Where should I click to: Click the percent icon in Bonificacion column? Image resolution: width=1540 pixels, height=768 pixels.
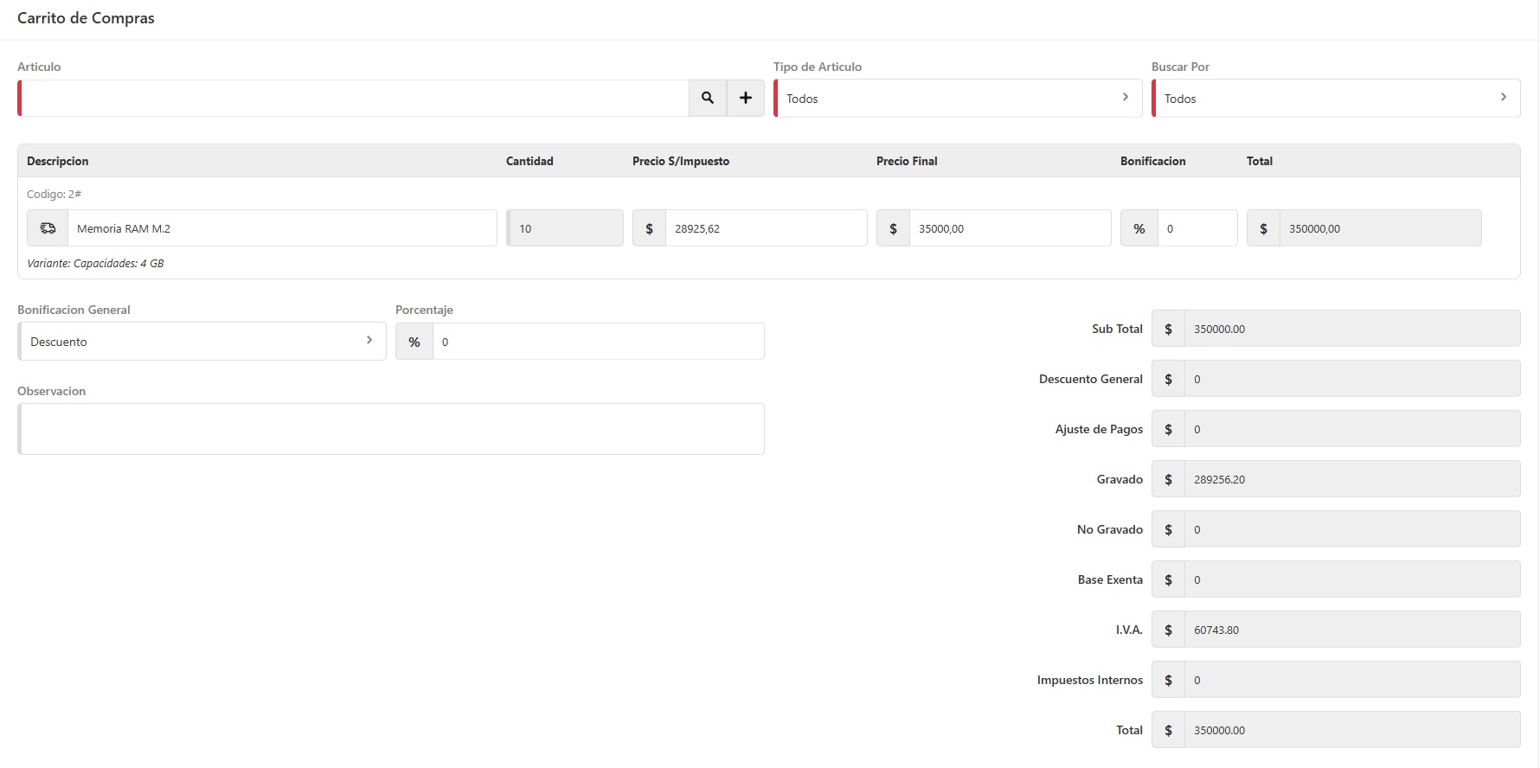(1139, 228)
